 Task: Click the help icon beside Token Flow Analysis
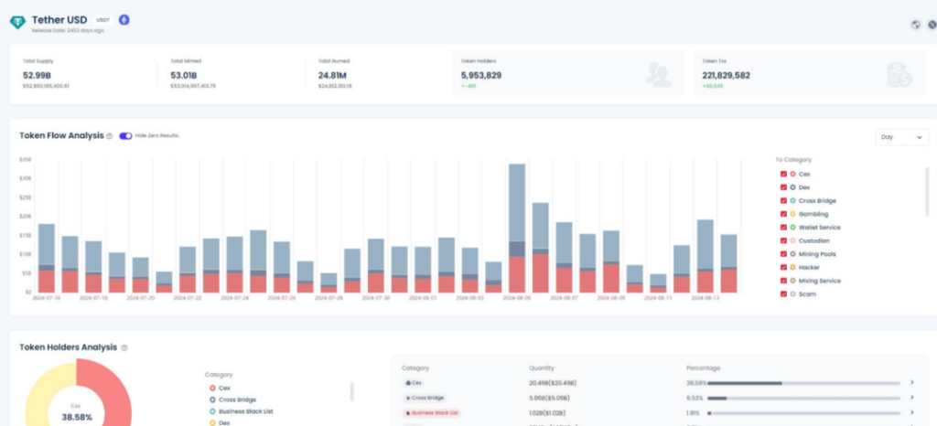click(110, 136)
